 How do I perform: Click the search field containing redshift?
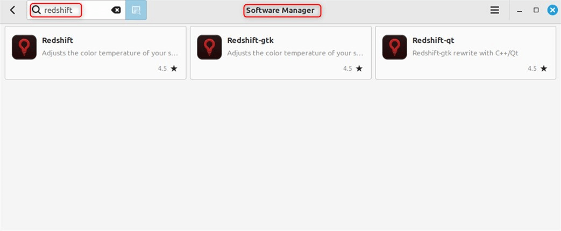76,10
